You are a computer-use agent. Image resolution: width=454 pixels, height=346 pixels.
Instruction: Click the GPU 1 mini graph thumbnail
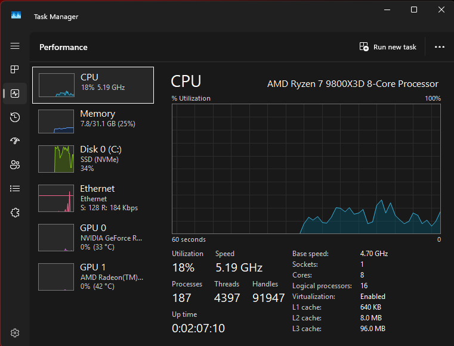56,277
